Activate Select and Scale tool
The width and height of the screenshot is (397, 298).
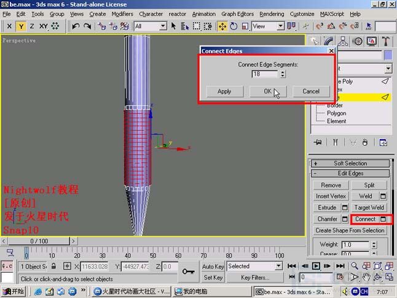245,26
